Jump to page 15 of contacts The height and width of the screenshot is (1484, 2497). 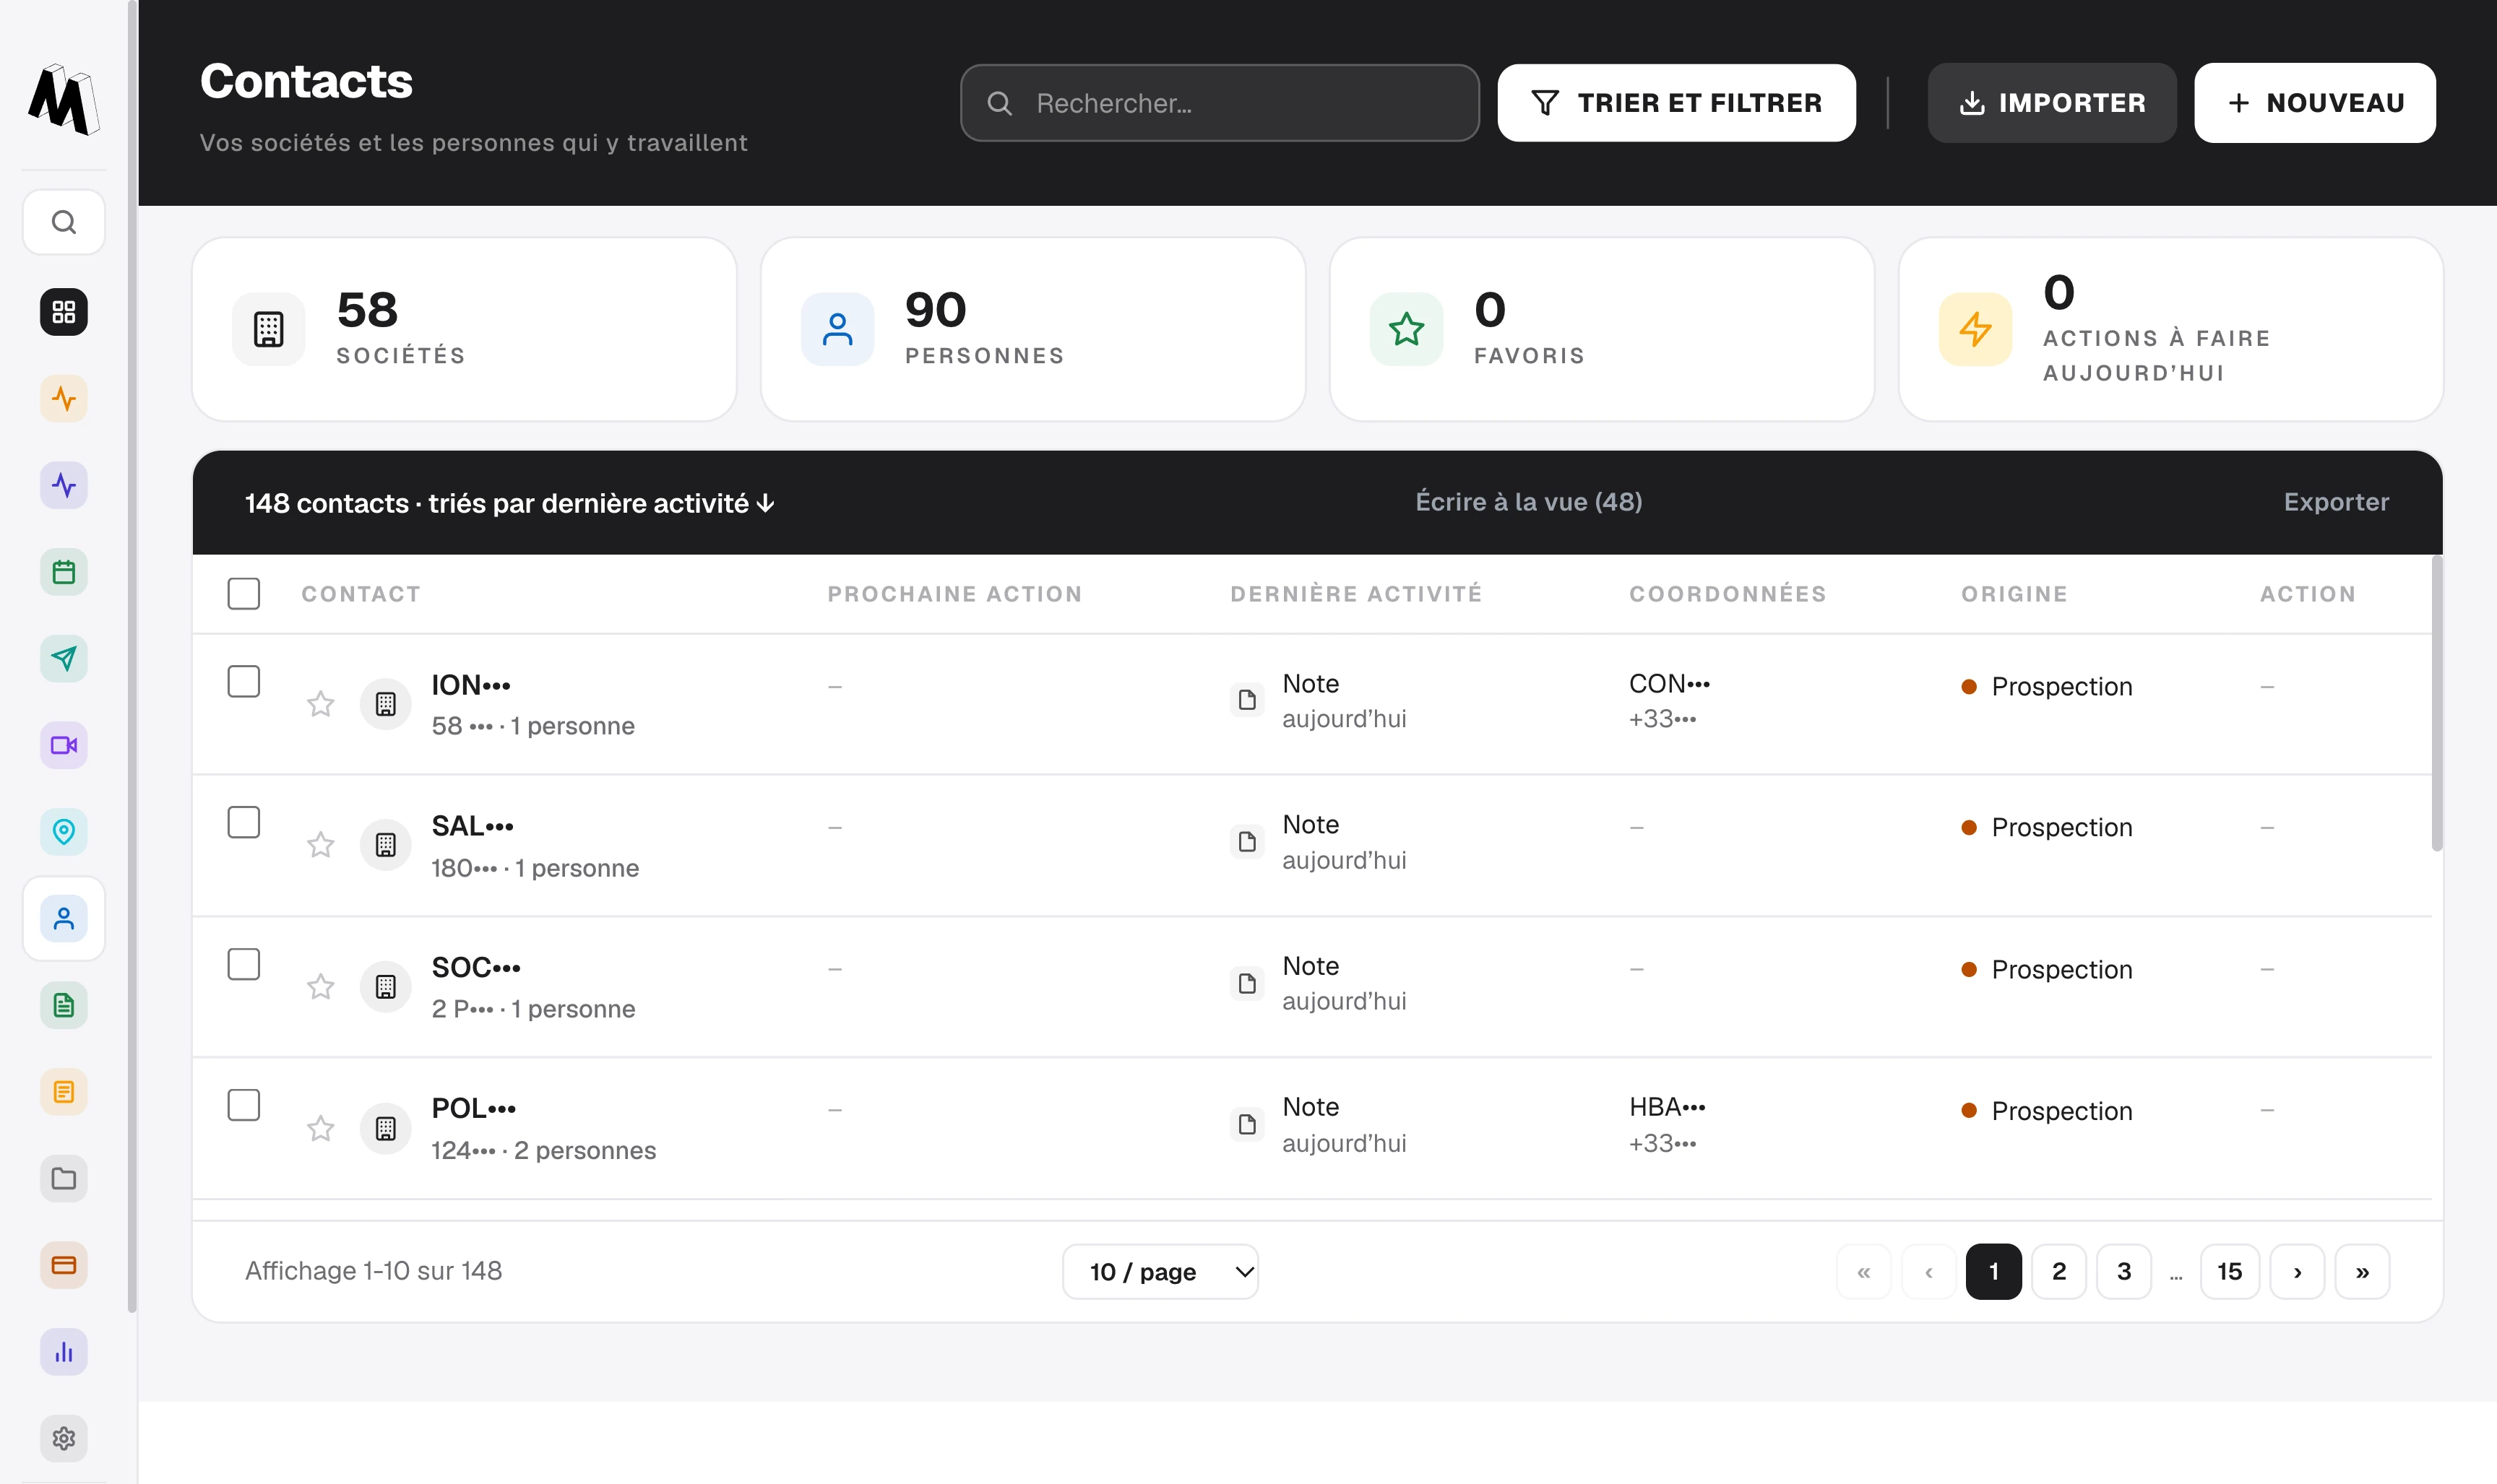click(x=2230, y=1271)
